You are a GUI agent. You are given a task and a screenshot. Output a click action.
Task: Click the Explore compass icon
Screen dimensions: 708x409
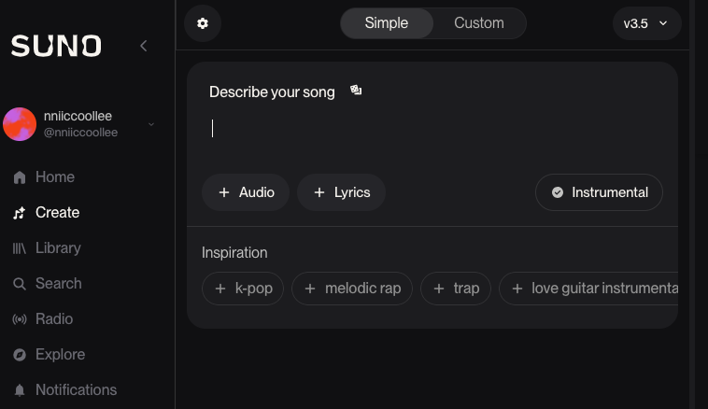[x=20, y=355]
